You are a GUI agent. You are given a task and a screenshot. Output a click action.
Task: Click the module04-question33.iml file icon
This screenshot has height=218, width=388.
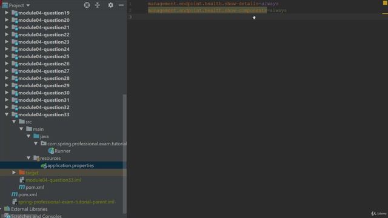coord(22,180)
